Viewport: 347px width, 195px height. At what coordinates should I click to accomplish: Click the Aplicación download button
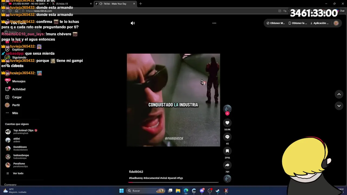(x=319, y=23)
